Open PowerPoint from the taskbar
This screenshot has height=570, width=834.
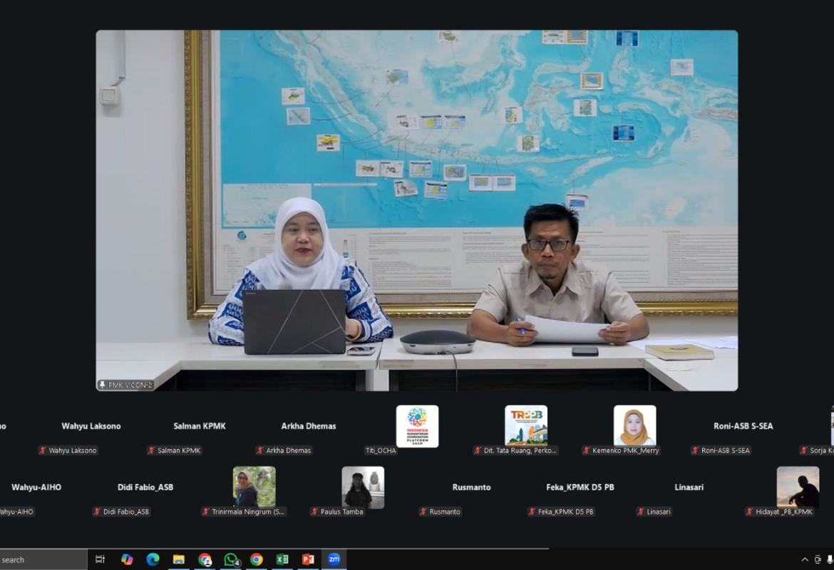pos(308,559)
